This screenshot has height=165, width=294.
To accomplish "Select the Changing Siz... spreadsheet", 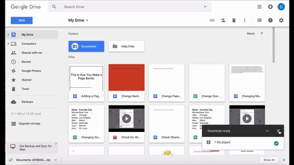I will point(86,124).
